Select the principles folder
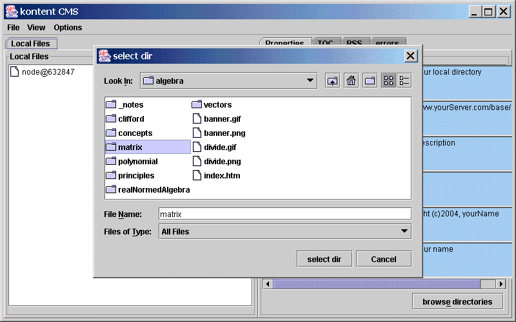The width and height of the screenshot is (516, 322). (130, 175)
